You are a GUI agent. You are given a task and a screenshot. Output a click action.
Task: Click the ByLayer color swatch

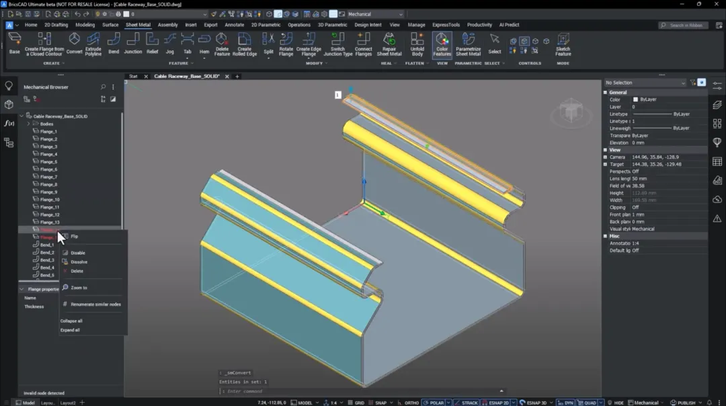coord(635,99)
